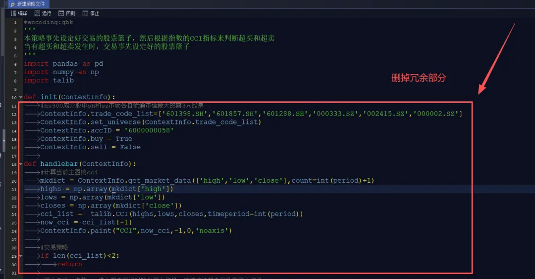Click the return statement on line 30
The width and height of the screenshot is (535, 279).
pyautogui.click(x=70, y=264)
